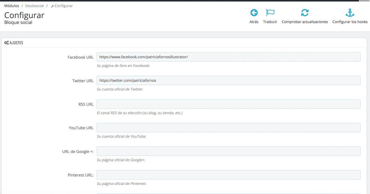Open the Traducir flag icon
This screenshot has height=194, width=370.
point(270,13)
